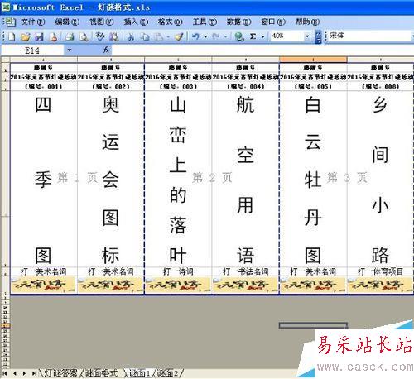Viewport: 414px width, 379px height.
Task: Click the cell reading (编号: 001)
Action: tap(44, 86)
